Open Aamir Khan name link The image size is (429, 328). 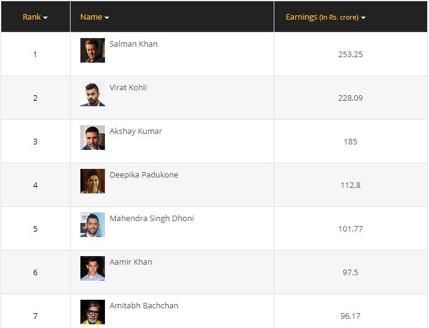point(131,262)
